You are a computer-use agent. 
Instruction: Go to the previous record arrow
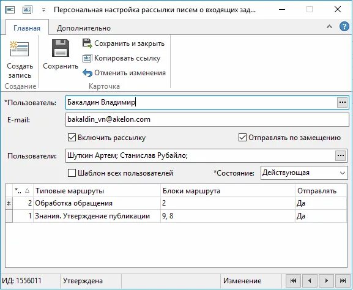point(310,281)
